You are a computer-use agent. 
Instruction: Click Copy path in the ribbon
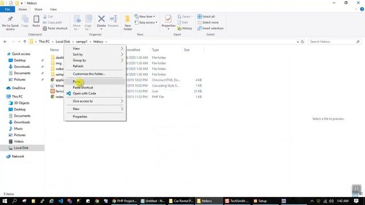point(52,23)
